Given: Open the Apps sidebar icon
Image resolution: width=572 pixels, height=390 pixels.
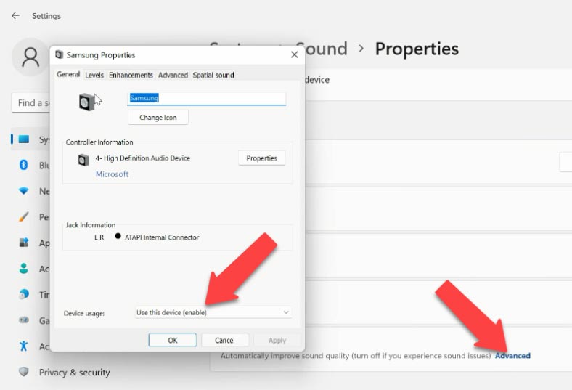Looking at the screenshot, I should (x=24, y=243).
